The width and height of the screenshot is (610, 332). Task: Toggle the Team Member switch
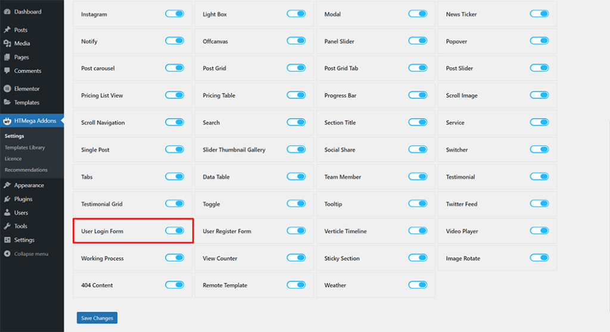[x=418, y=176]
